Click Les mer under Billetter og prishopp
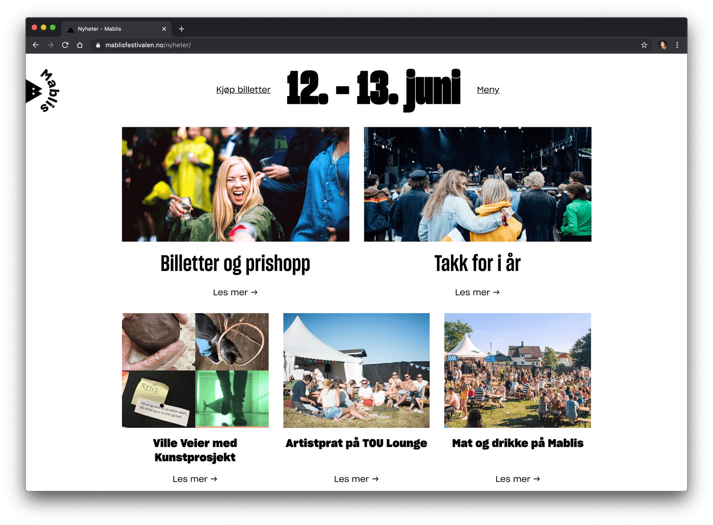The image size is (713, 525). (x=235, y=292)
